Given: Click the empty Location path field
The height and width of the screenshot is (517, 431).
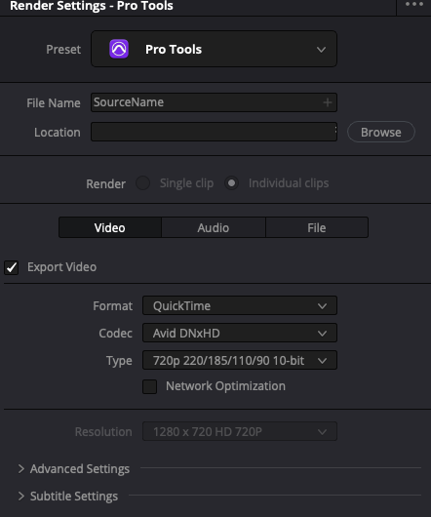Looking at the screenshot, I should click(214, 132).
